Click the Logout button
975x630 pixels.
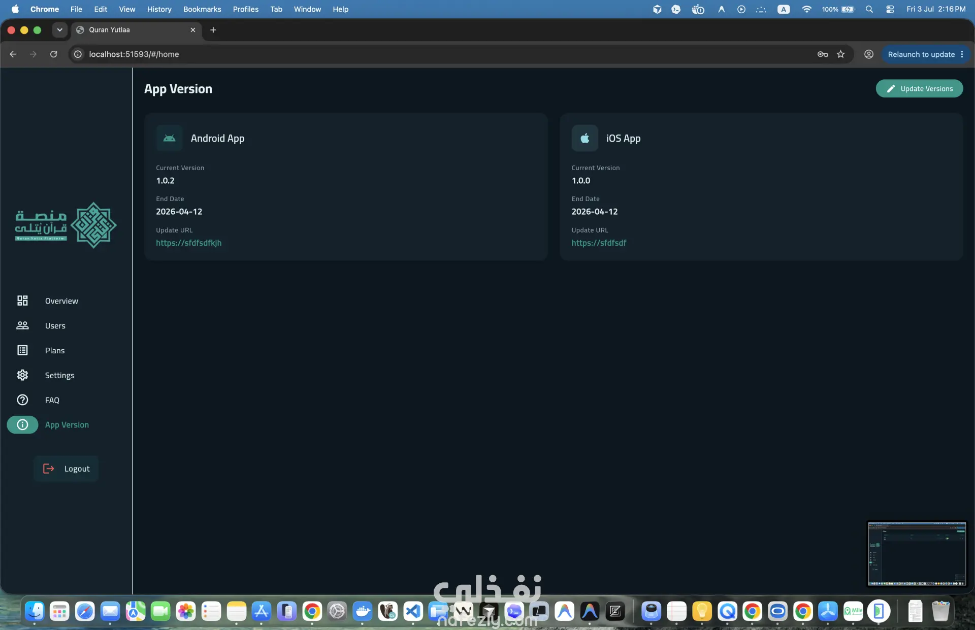click(x=66, y=469)
